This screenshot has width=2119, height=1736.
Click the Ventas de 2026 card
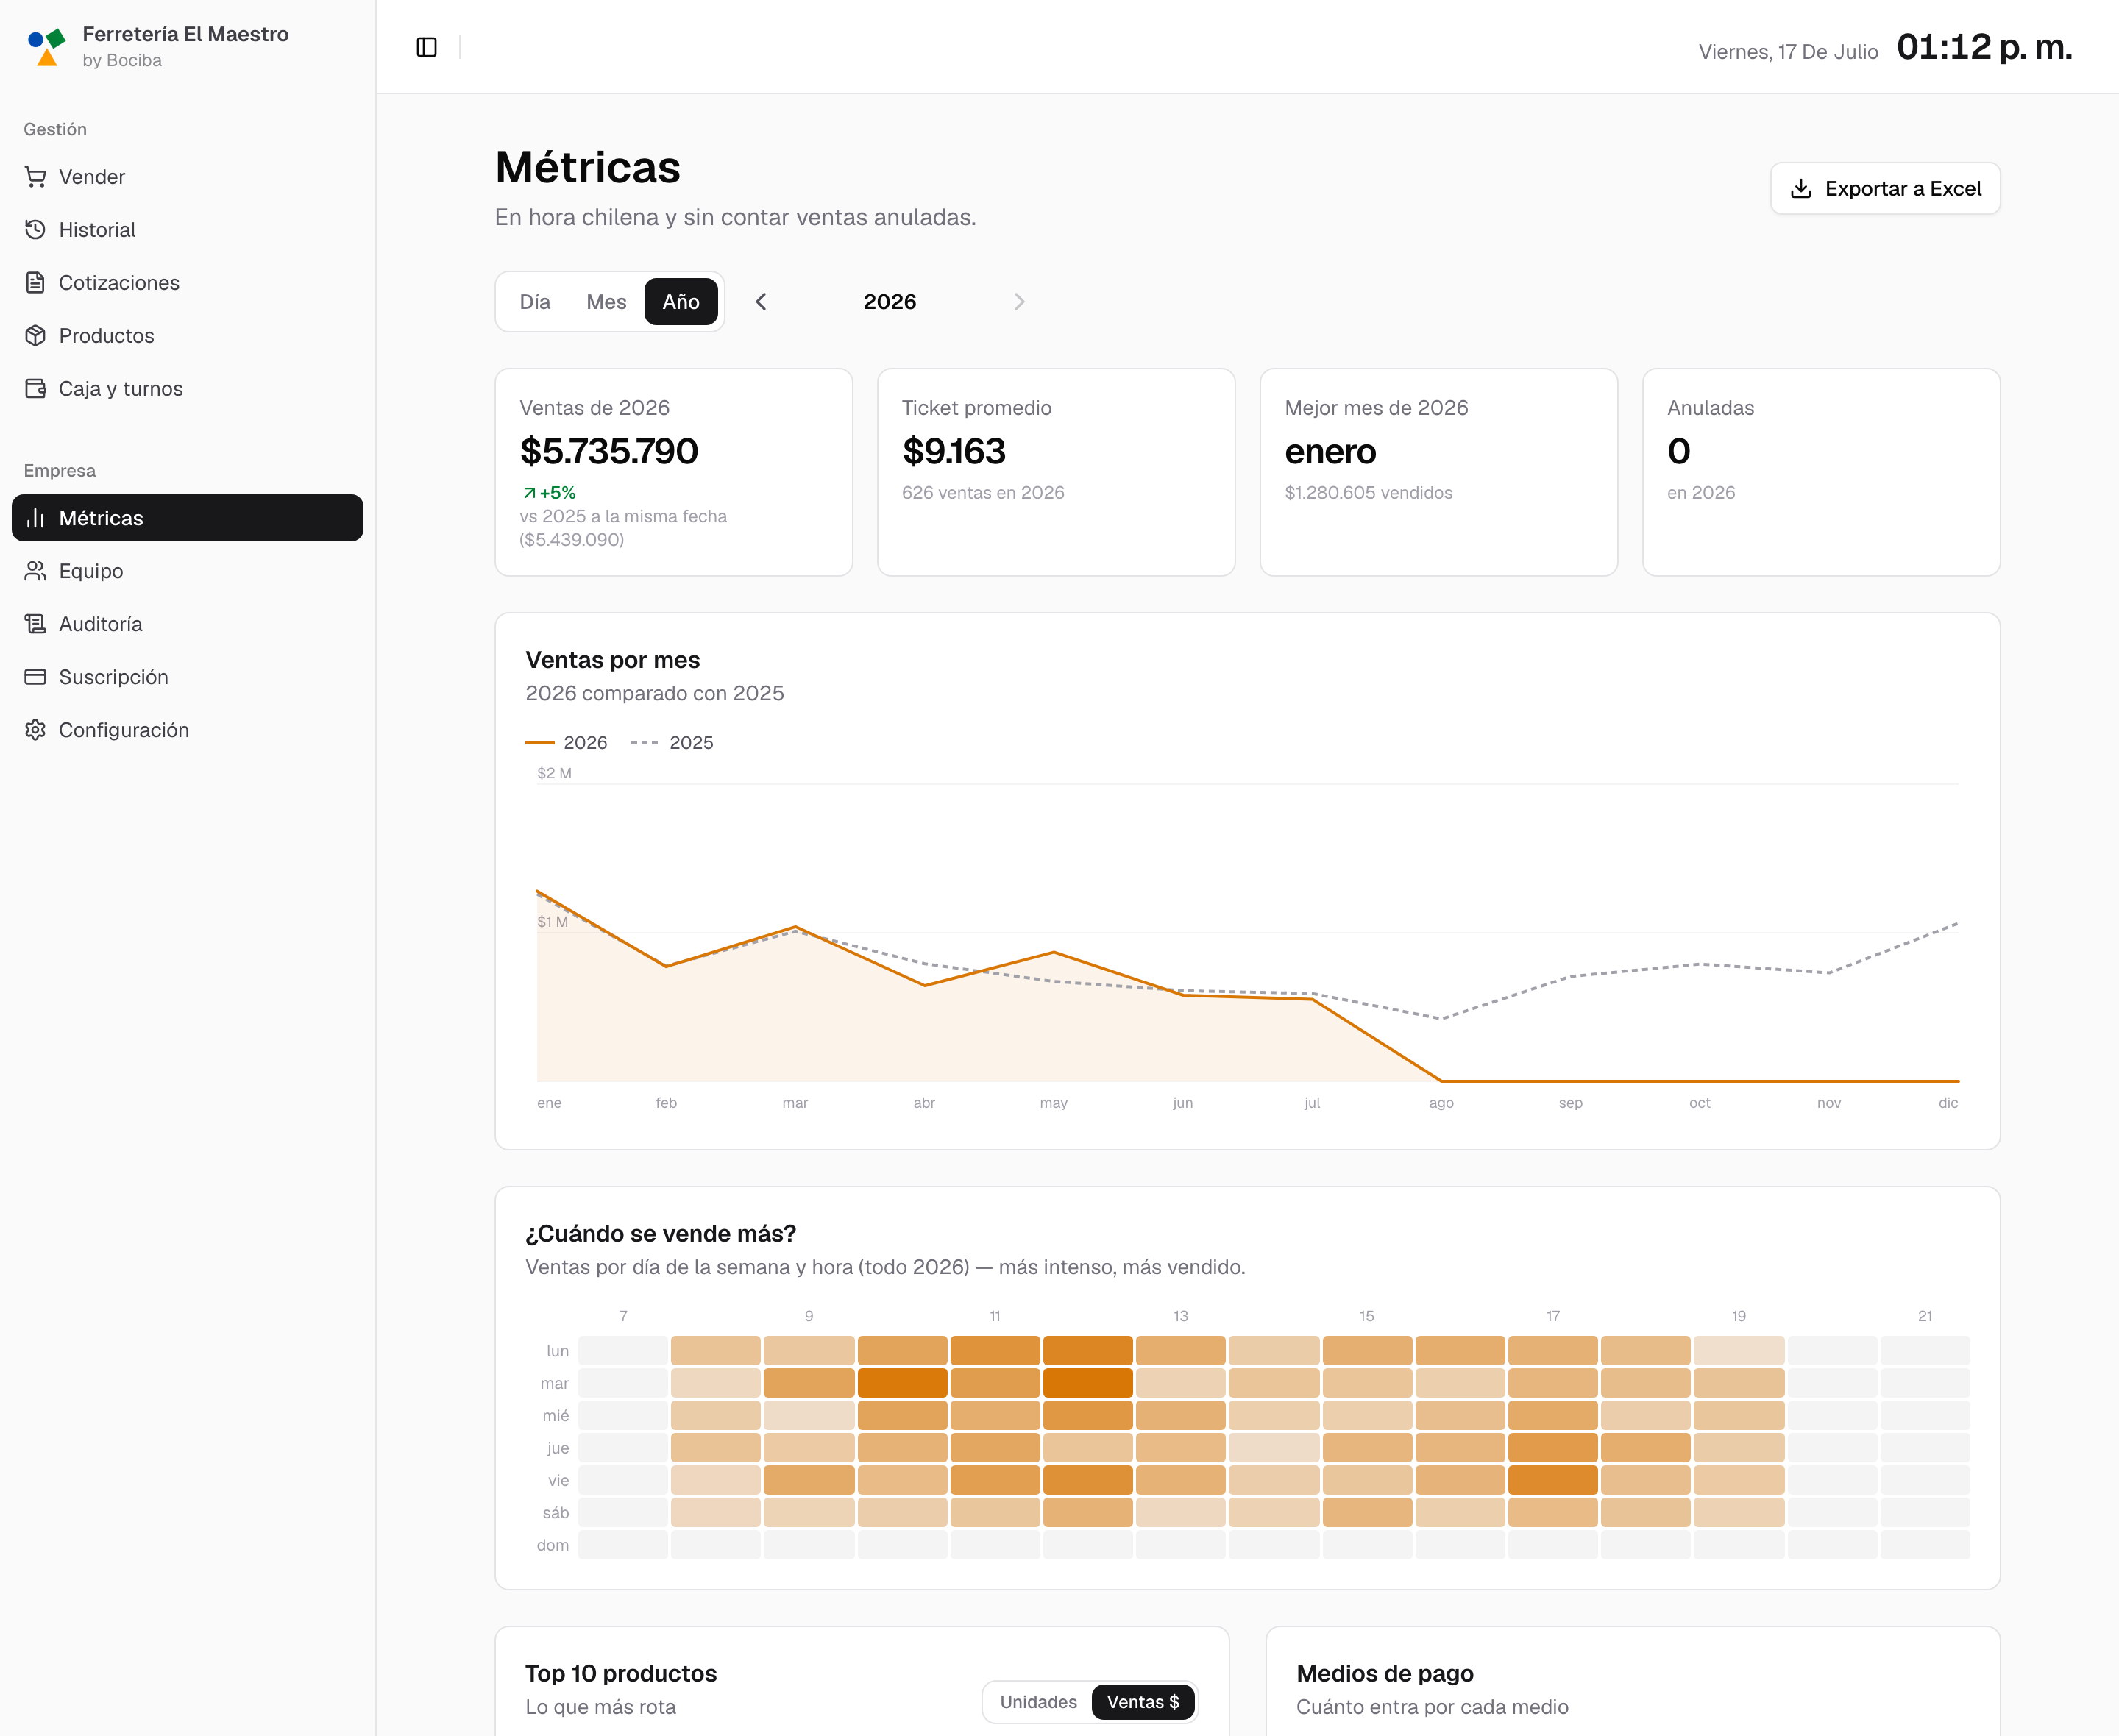[674, 472]
